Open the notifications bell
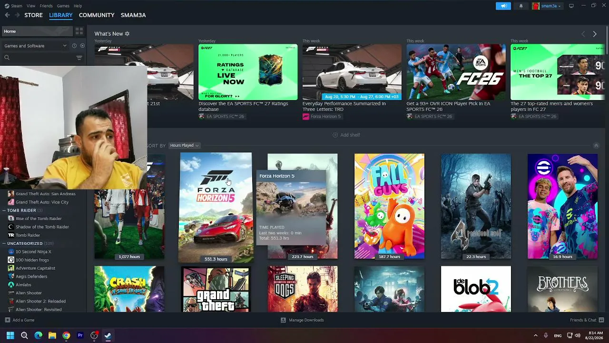This screenshot has width=609, height=343. 521,6
